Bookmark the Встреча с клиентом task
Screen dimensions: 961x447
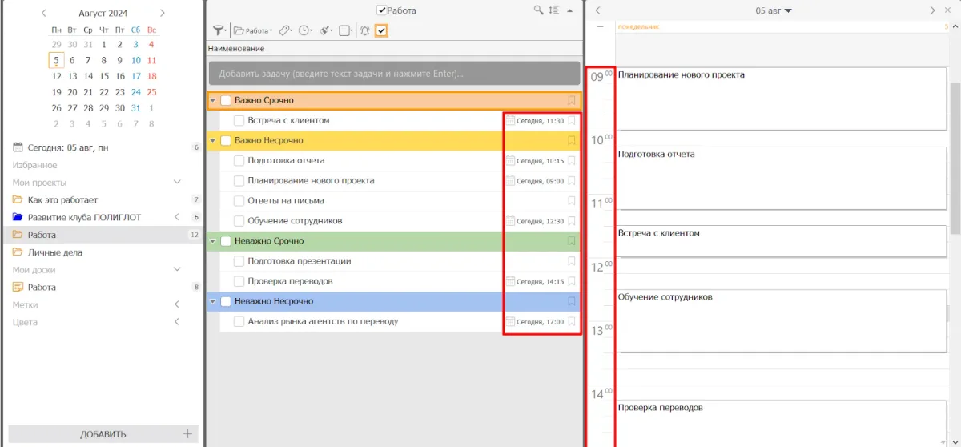572,121
